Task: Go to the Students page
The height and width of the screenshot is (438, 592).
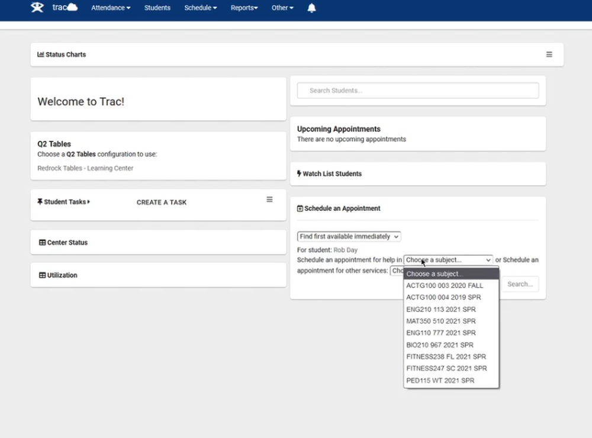Action: 157,8
